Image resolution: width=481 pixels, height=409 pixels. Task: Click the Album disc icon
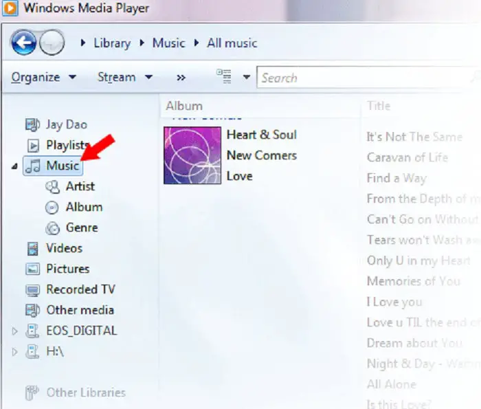[x=52, y=208]
